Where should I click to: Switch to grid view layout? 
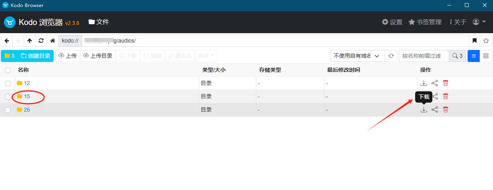(486, 56)
